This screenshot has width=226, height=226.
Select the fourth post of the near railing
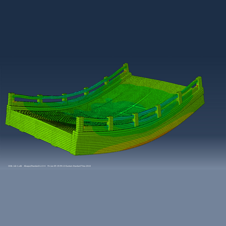tap(158, 111)
